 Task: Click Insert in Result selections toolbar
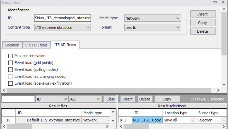(127, 99)
